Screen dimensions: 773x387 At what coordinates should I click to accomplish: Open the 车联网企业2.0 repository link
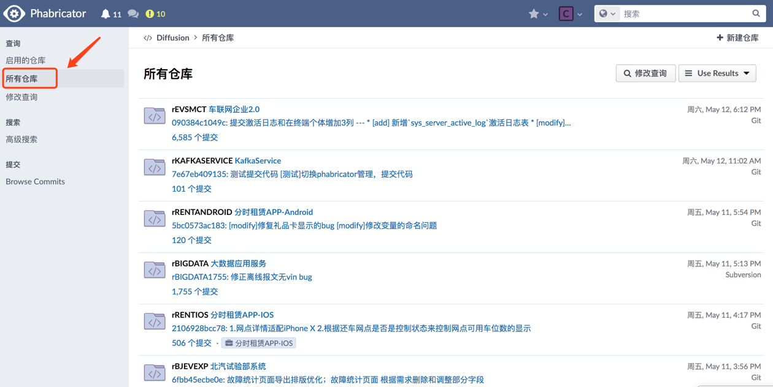click(234, 109)
